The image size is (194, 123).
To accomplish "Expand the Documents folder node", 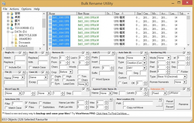I will tap(12, 42).
